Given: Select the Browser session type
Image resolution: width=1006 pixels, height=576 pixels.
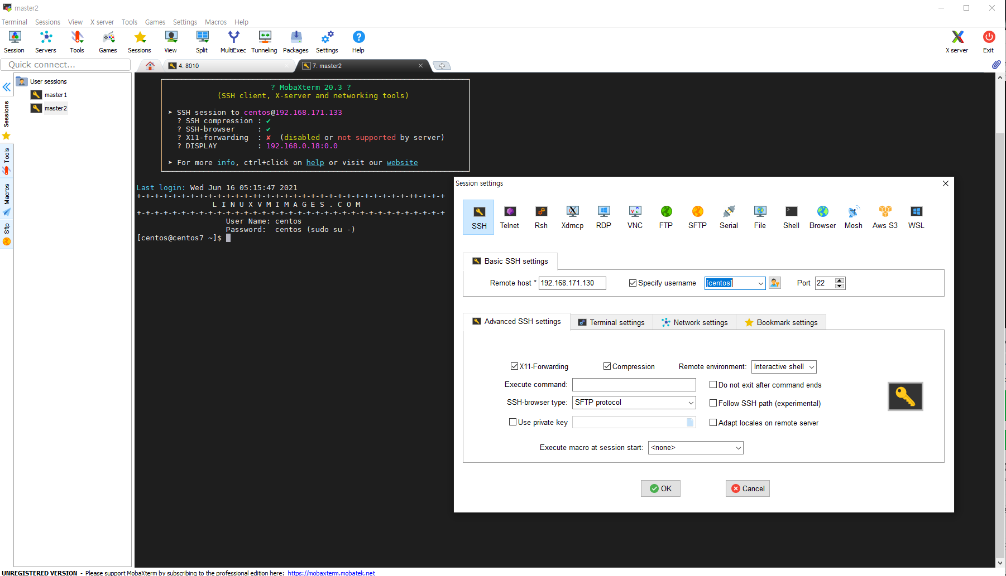Looking at the screenshot, I should tap(822, 217).
